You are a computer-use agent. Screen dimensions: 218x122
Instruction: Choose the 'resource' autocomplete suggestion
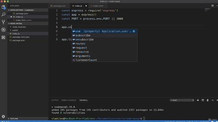coord(105,52)
